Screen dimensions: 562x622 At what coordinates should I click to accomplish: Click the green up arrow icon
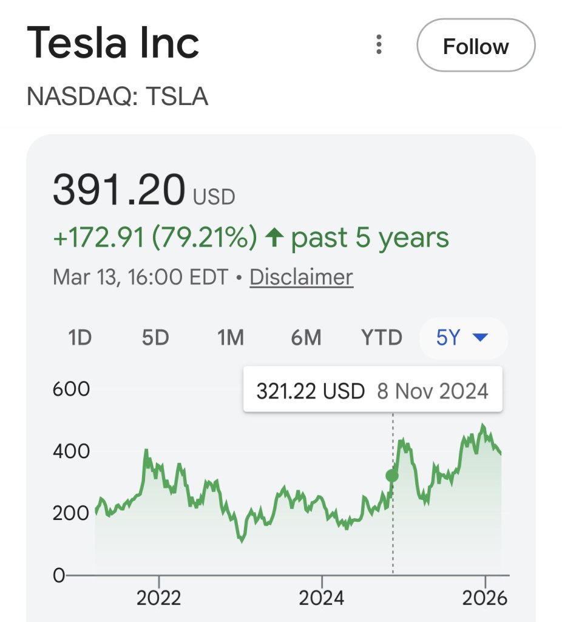(275, 238)
